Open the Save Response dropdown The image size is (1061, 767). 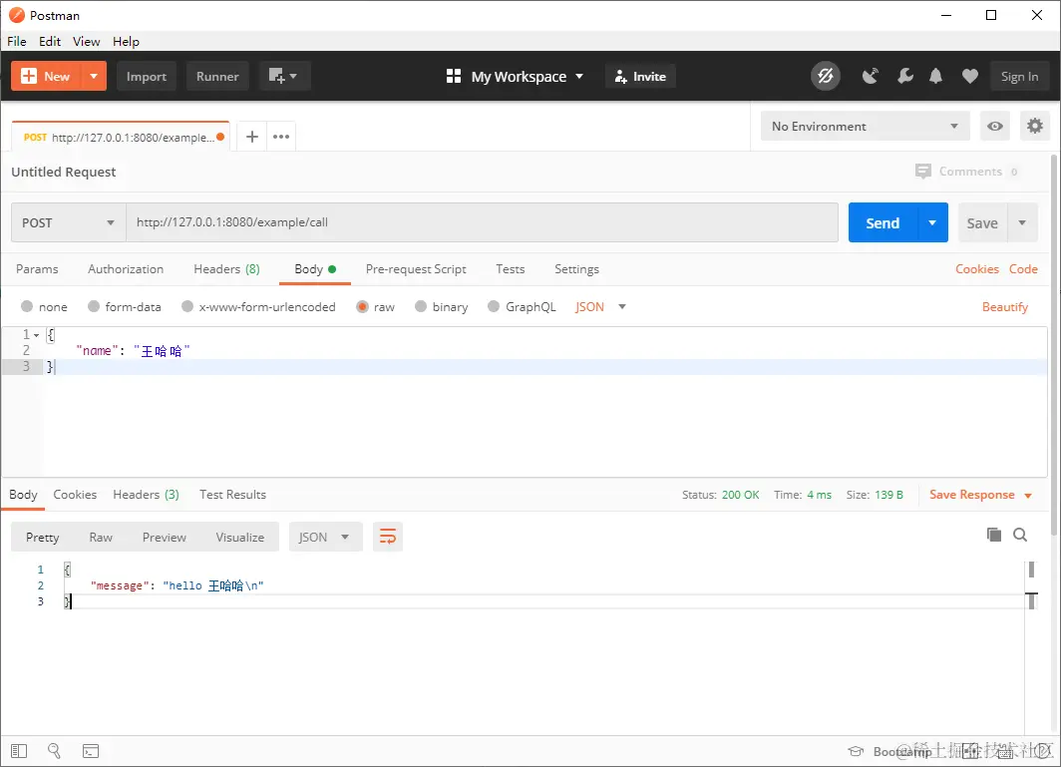pyautogui.click(x=980, y=495)
